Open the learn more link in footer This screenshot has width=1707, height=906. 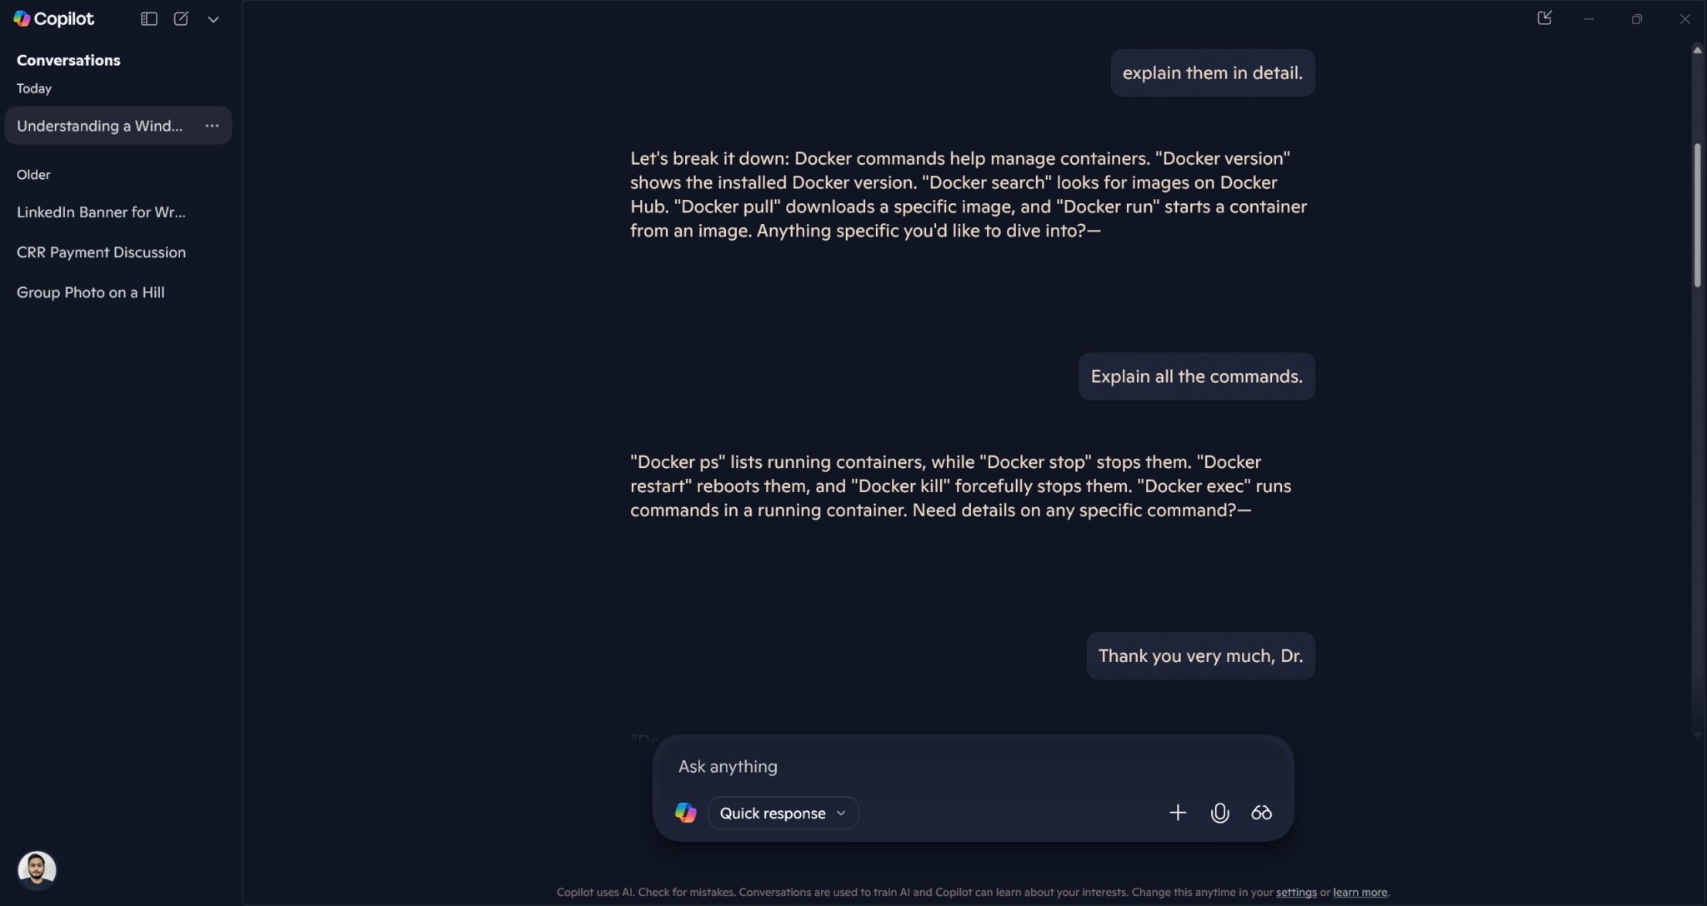click(x=1359, y=893)
